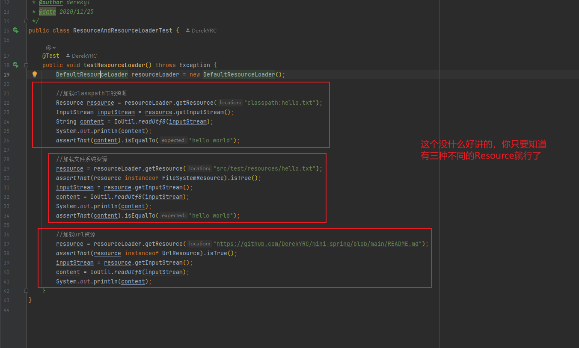Image resolution: width=579 pixels, height=348 pixels.
Task: Click the DerekYRC author hint beside the class declaration
Action: pyautogui.click(x=201, y=31)
